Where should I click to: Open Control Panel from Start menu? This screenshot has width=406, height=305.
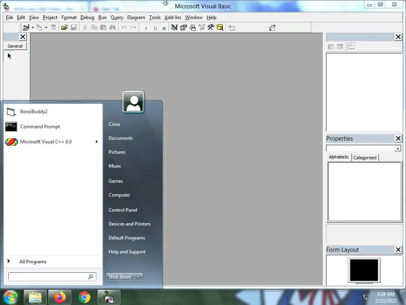coord(123,210)
